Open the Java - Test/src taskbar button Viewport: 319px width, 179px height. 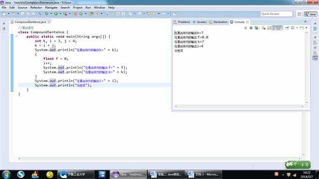click(x=128, y=174)
